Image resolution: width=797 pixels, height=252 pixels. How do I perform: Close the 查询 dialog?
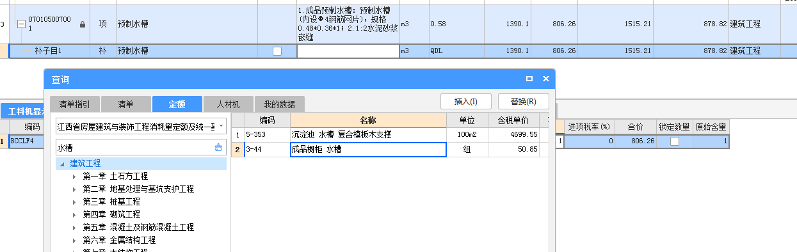click(x=546, y=79)
